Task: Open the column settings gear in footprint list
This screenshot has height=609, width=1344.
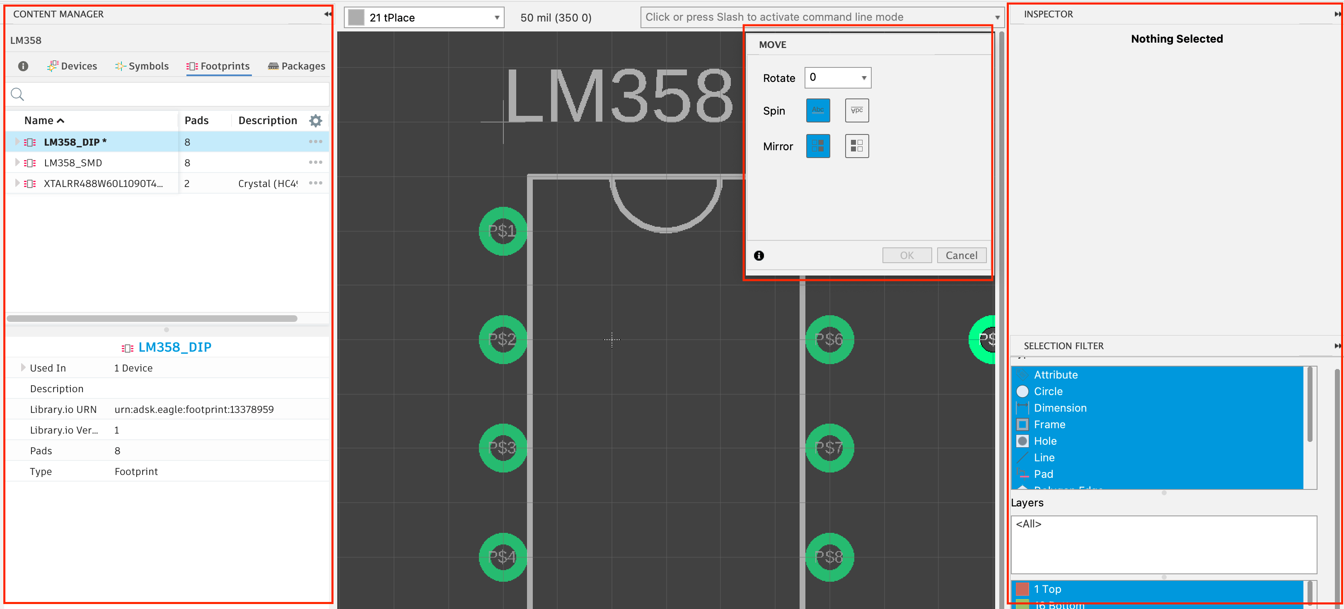Action: (x=315, y=120)
